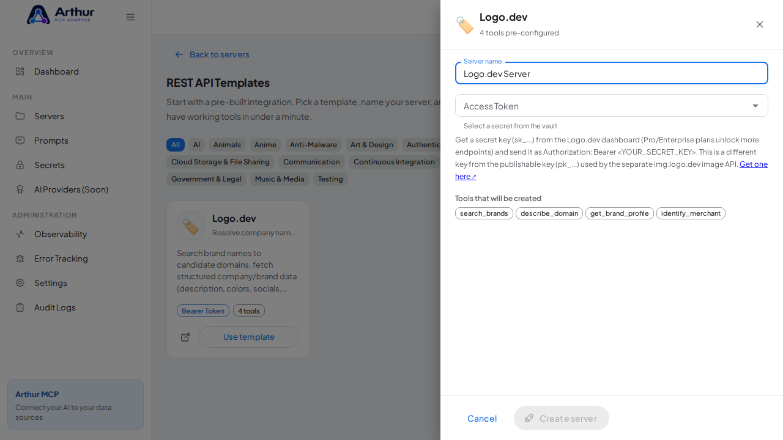Open Secrets in the sidebar
The width and height of the screenshot is (783, 440).
click(x=76, y=165)
